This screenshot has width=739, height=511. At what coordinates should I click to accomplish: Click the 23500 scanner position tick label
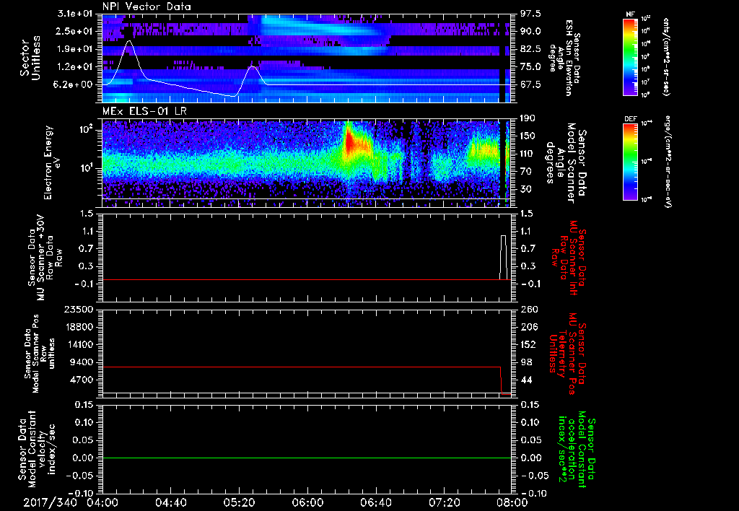[80, 309]
